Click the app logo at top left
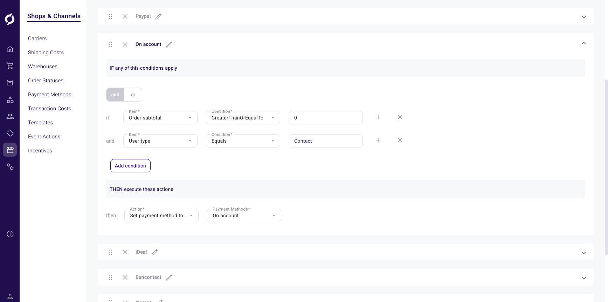Screen dimensions: 608x302 click(x=10, y=19)
